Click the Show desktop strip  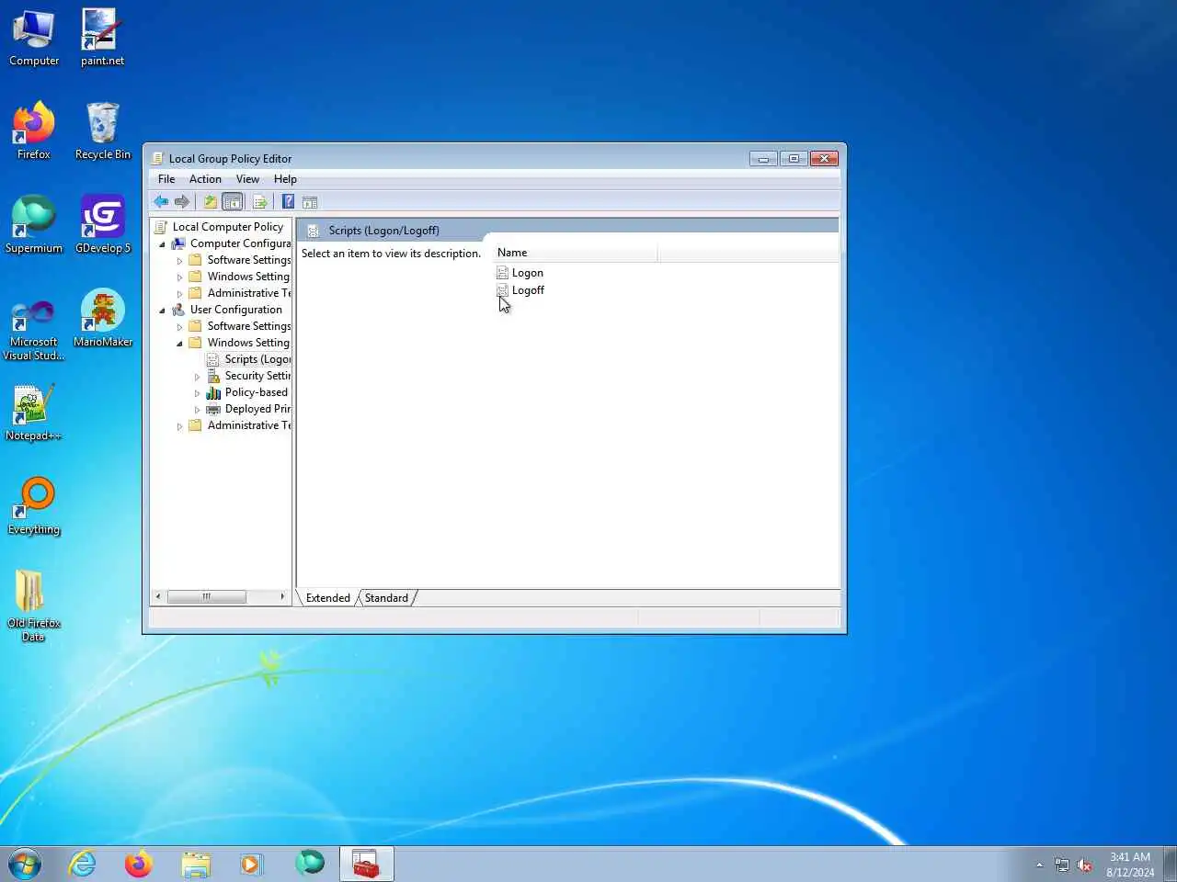pyautogui.click(x=1171, y=864)
